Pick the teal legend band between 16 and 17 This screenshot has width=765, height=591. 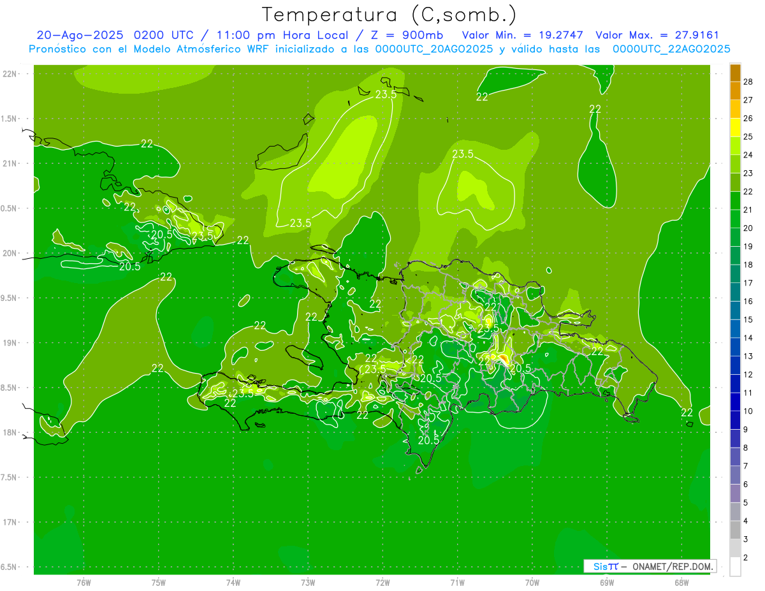pos(735,292)
